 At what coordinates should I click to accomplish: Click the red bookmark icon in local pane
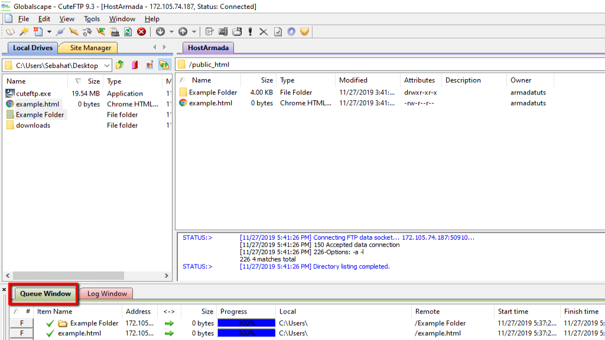135,65
